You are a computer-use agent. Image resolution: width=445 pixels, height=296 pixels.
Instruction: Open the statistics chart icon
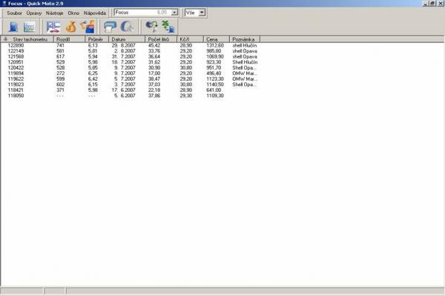(30, 27)
